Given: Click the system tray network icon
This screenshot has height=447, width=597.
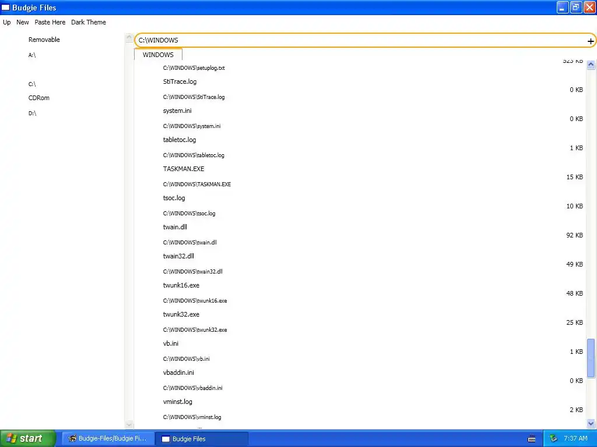Looking at the screenshot, I should pos(554,438).
